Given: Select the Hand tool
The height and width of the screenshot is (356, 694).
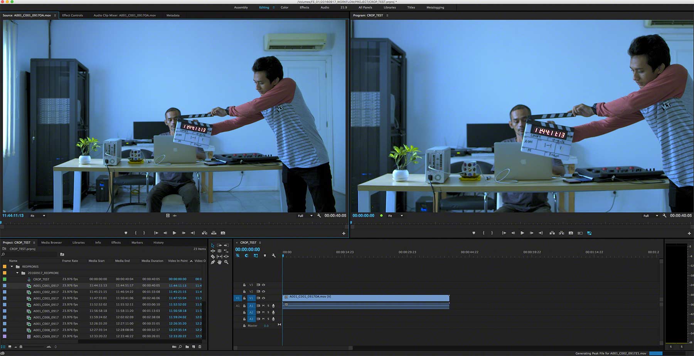Looking at the screenshot, I should click(219, 262).
